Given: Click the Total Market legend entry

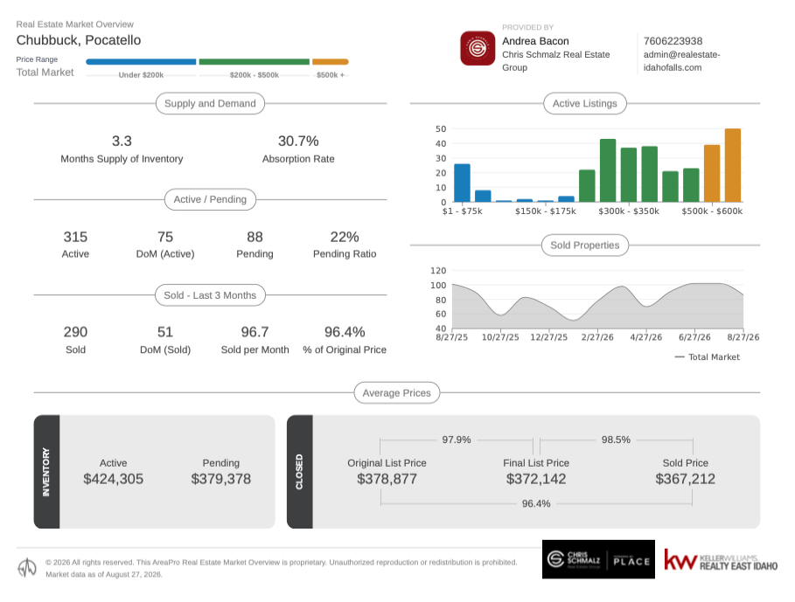Looking at the screenshot, I should pos(708,357).
